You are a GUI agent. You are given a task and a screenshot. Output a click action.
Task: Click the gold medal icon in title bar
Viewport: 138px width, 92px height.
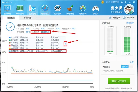point(103,2)
